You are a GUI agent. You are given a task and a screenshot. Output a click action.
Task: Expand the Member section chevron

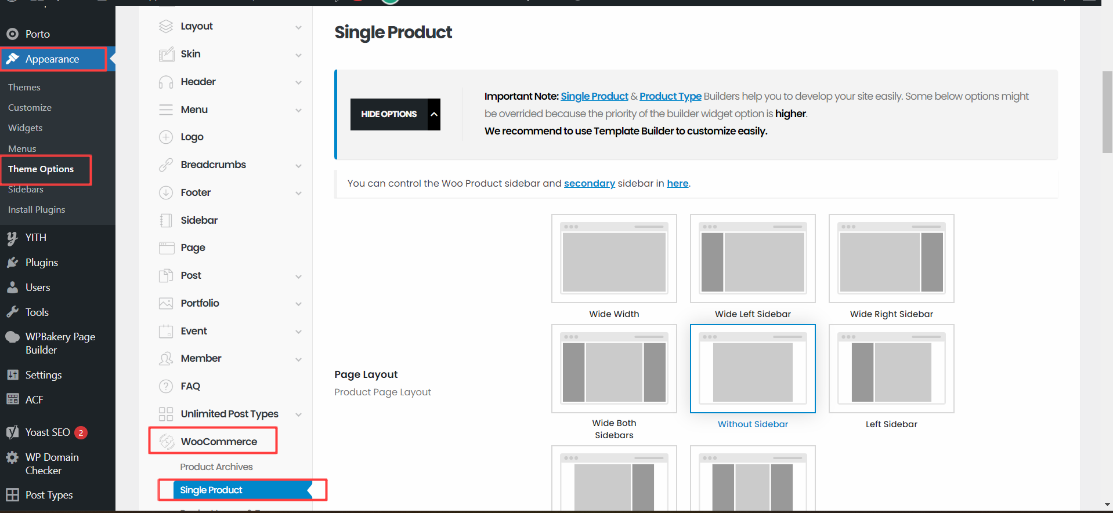click(298, 359)
